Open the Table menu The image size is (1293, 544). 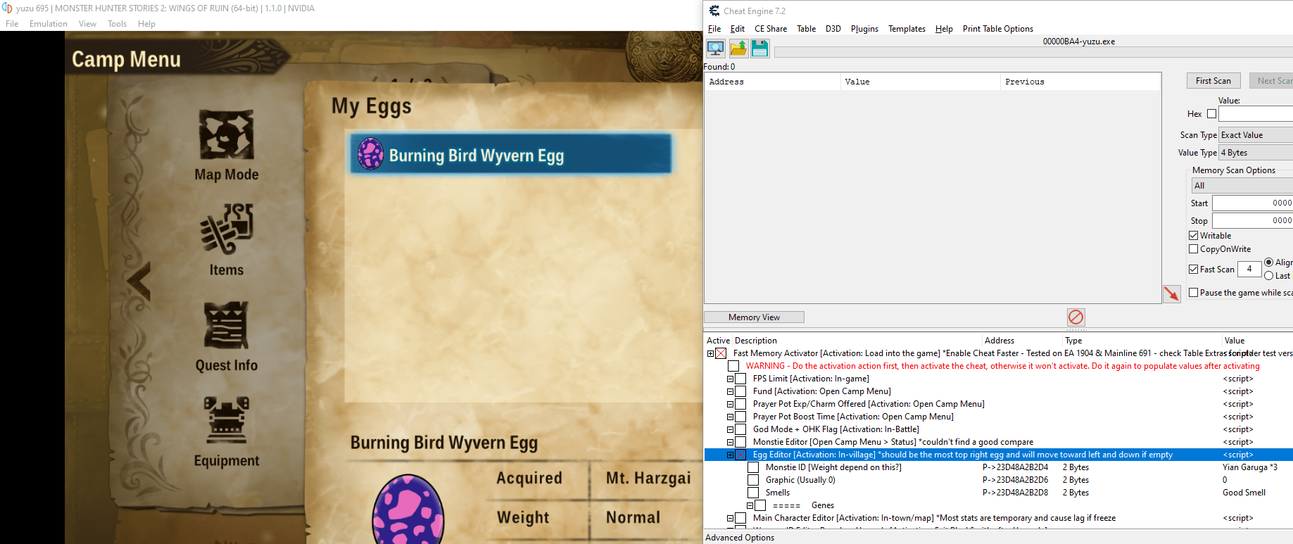tap(807, 29)
